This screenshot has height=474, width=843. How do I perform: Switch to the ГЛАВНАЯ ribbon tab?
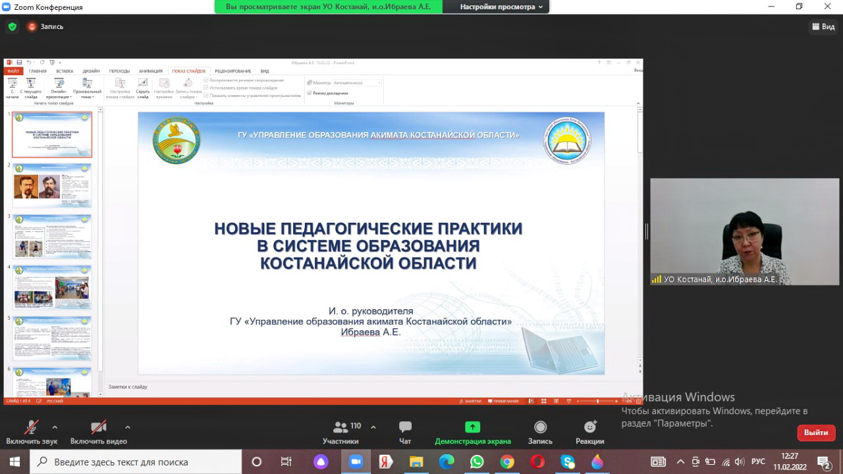(x=38, y=71)
